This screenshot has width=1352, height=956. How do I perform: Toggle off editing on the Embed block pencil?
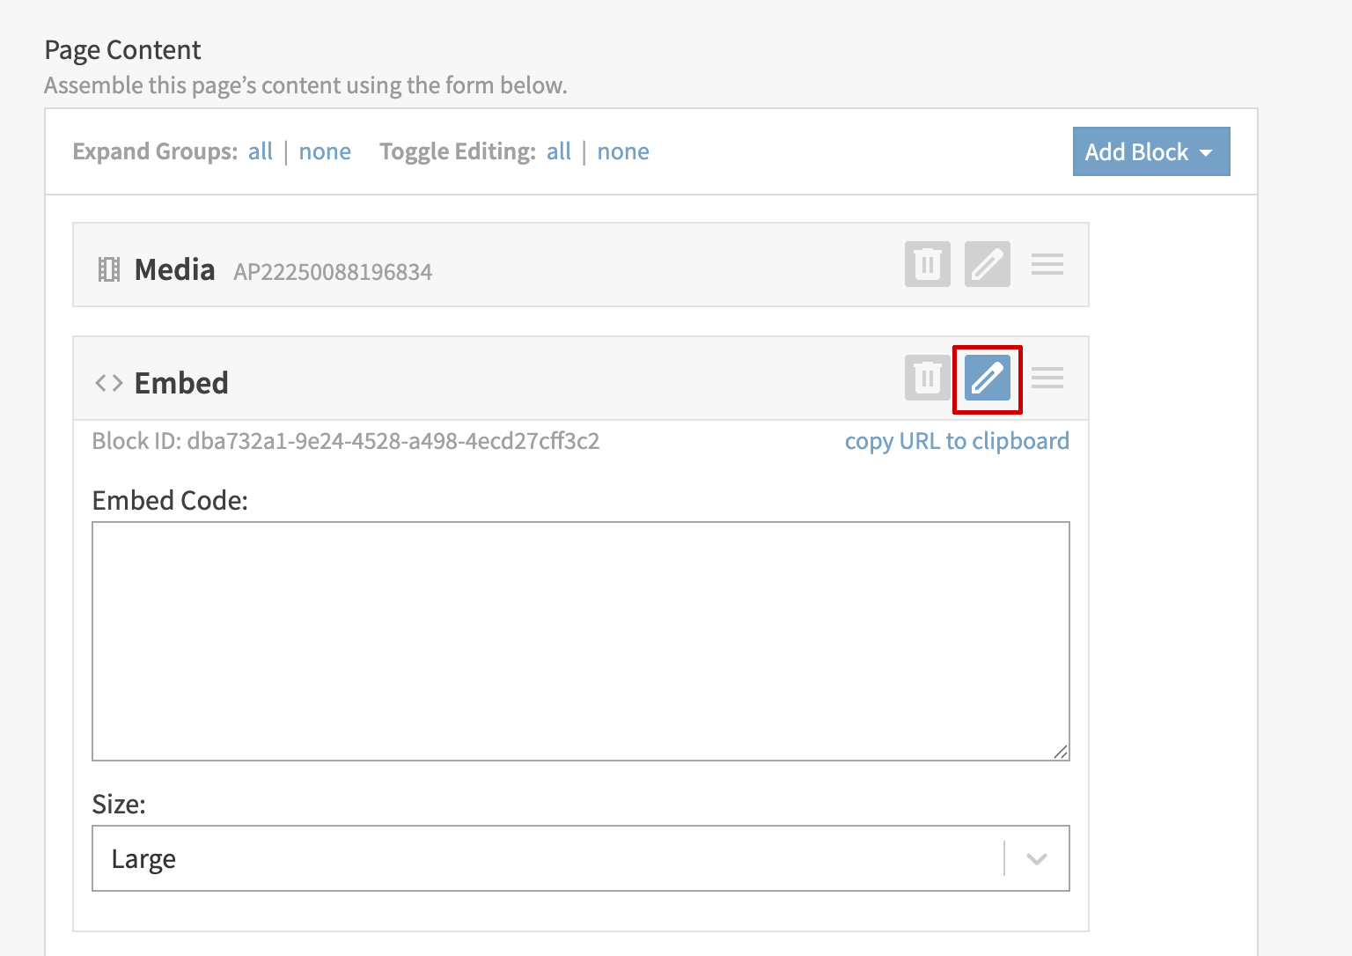(x=987, y=379)
